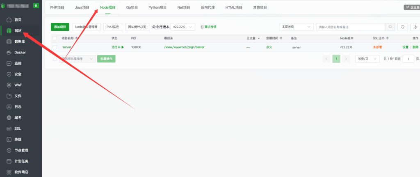The image size is (420, 177).
Task: Click page 1 in the pagination
Action: tap(336, 59)
